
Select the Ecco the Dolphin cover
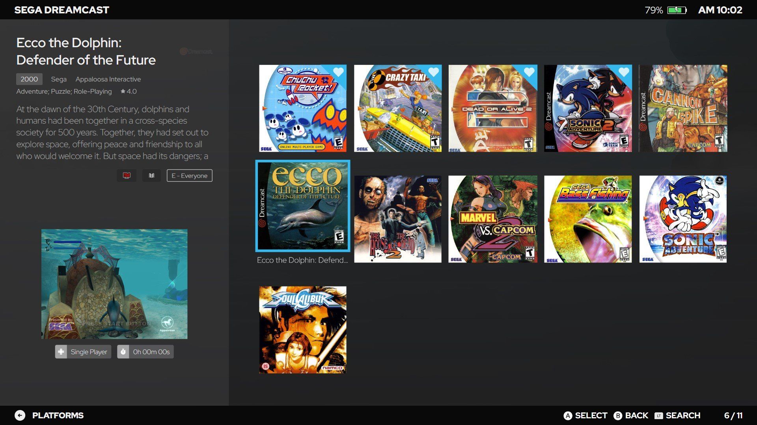click(x=303, y=206)
